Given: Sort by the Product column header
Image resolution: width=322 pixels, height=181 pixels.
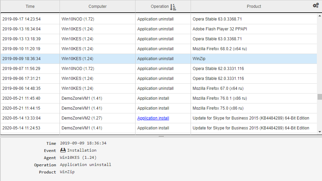Looking at the screenshot, I should [x=254, y=6].
